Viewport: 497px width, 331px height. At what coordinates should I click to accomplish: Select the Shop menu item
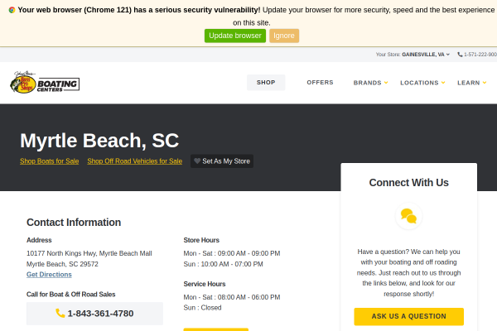pyautogui.click(x=266, y=83)
